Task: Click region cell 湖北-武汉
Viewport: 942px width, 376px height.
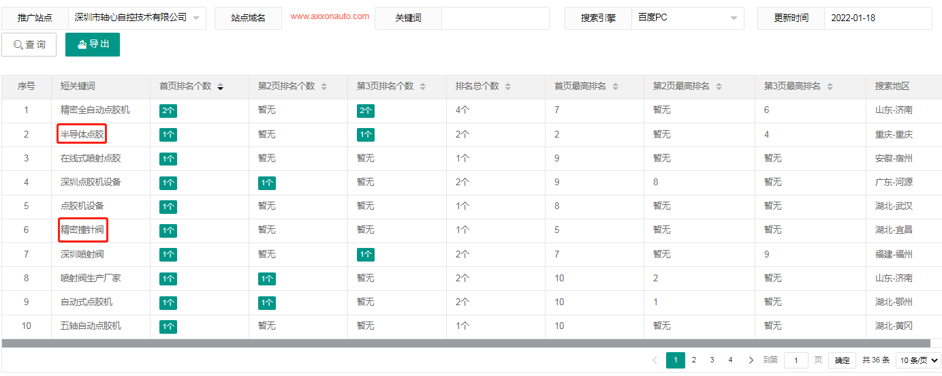Action: [894, 206]
